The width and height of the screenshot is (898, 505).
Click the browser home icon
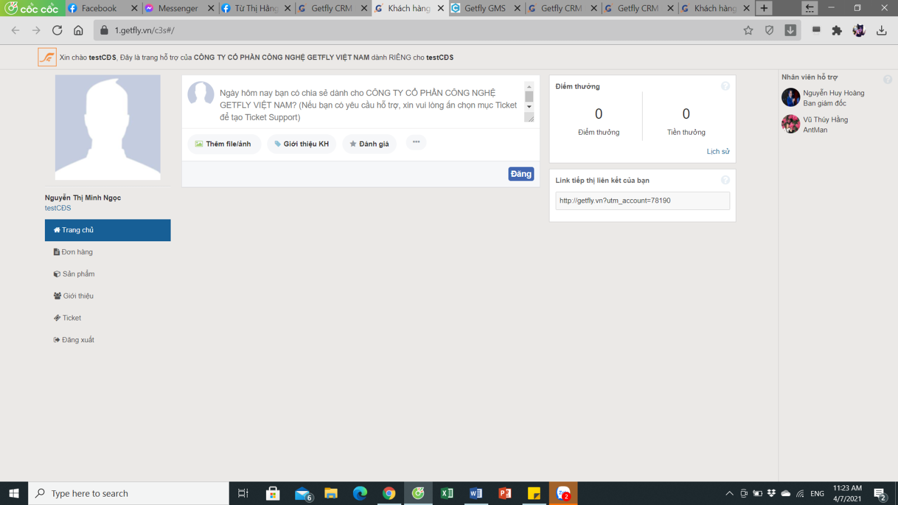coord(79,30)
